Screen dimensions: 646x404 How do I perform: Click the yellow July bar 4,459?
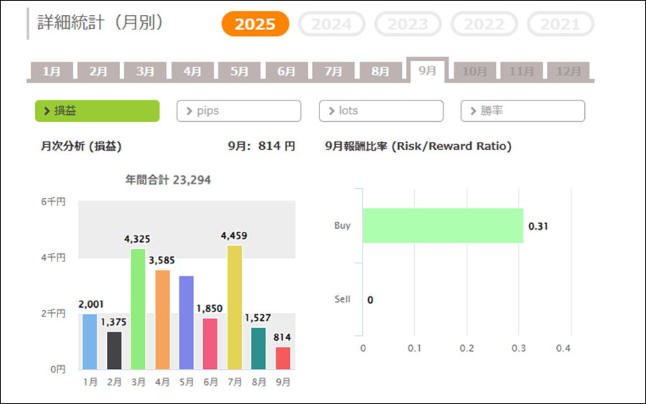(x=235, y=307)
